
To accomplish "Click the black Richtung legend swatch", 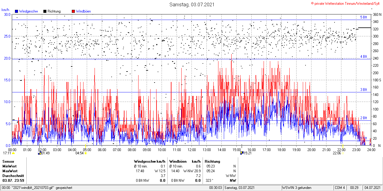I will click(45, 11).
